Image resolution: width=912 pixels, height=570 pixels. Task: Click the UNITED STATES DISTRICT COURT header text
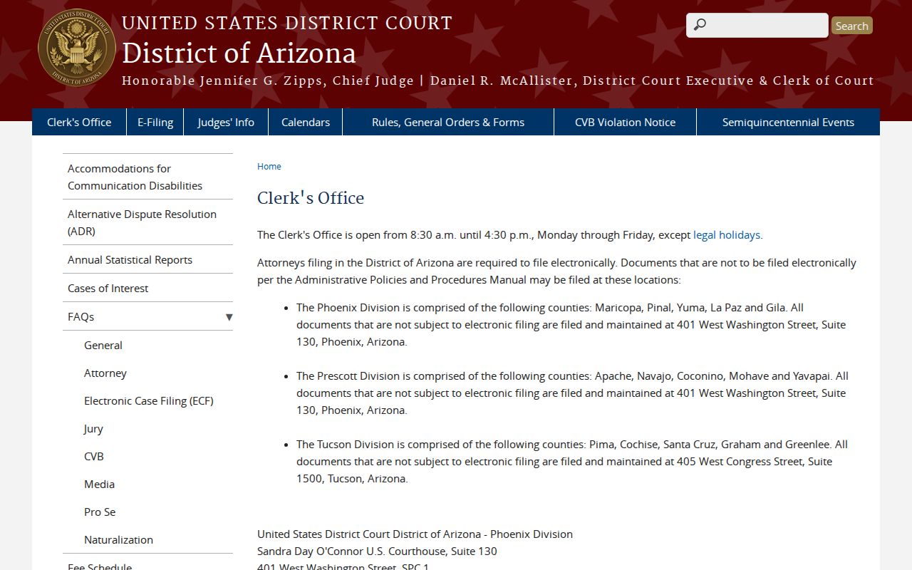[x=287, y=23]
